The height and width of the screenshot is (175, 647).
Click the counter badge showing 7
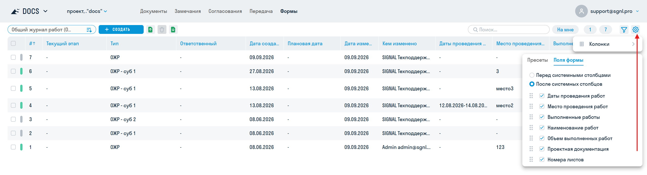[x=606, y=30]
